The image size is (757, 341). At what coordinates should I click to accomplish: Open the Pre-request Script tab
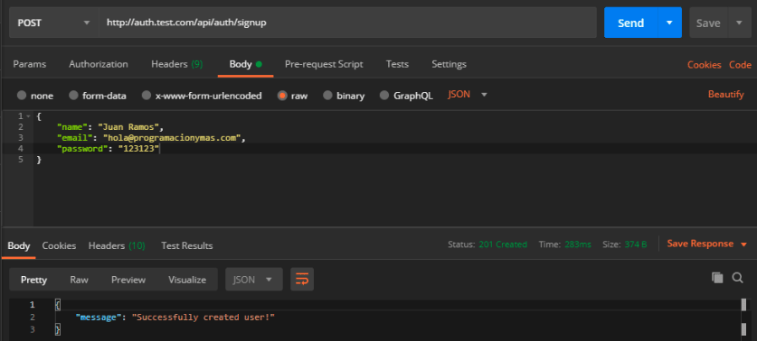click(324, 64)
